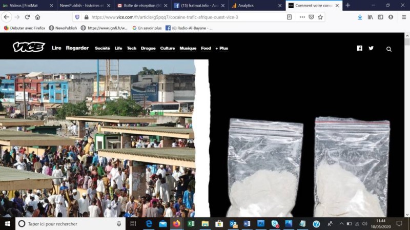410x230 pixels.
Task: Go to Firefox home page
Action: [x=37, y=17]
